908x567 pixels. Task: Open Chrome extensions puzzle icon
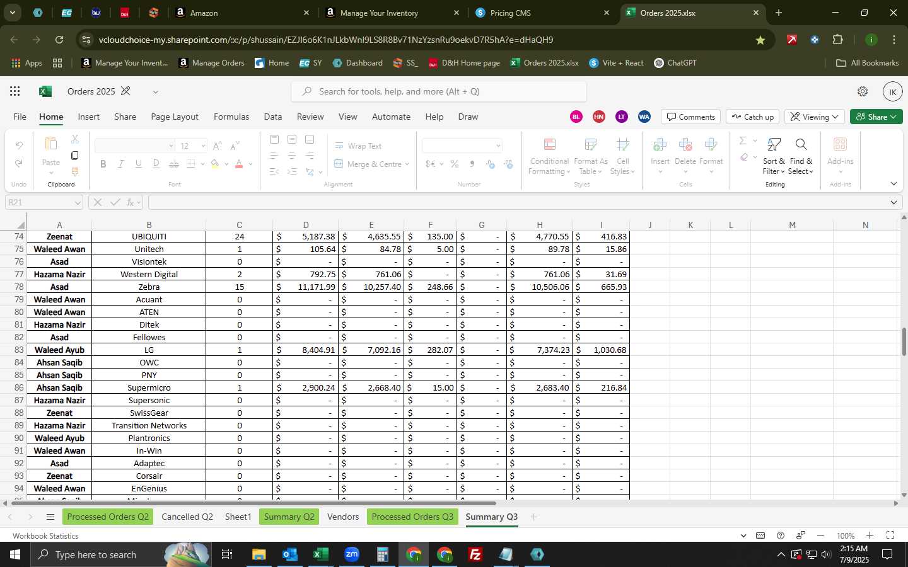pyautogui.click(x=837, y=40)
